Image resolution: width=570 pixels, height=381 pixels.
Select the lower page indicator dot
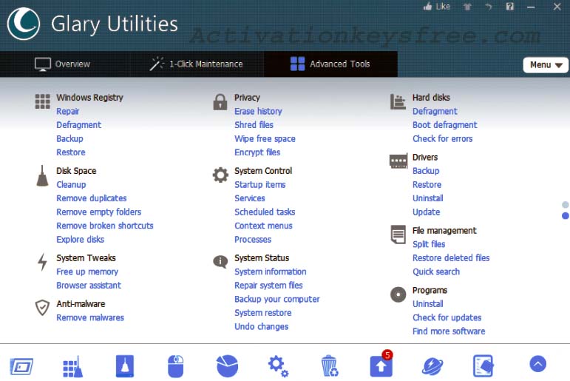point(566,216)
